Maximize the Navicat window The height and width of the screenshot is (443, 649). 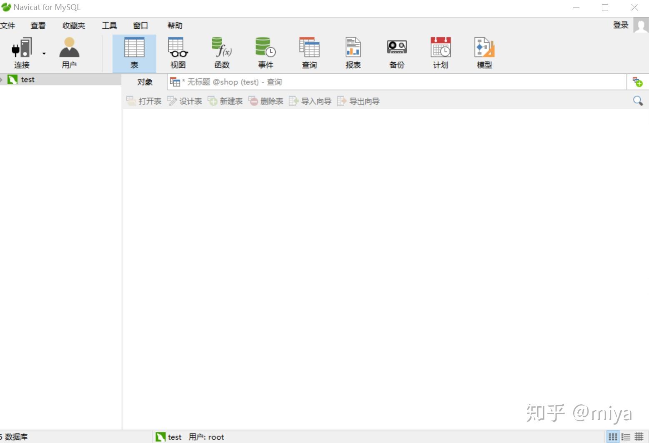click(605, 8)
